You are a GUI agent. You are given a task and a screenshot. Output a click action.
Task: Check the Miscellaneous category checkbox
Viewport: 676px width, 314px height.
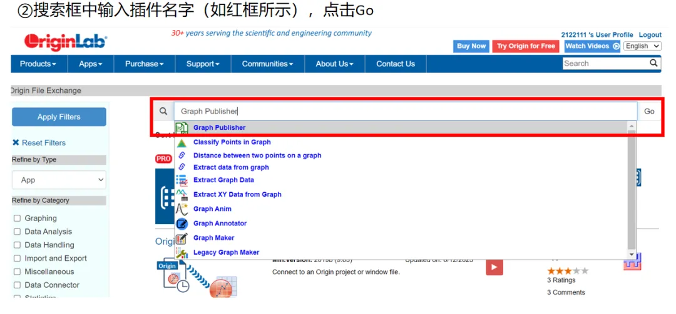18,272
